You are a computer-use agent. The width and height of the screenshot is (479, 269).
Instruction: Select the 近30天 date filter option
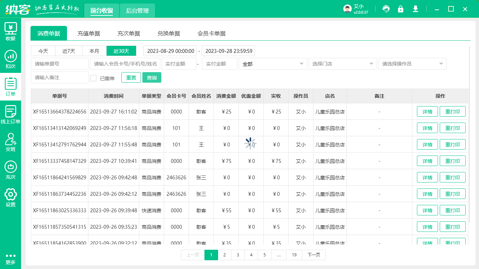(122, 51)
